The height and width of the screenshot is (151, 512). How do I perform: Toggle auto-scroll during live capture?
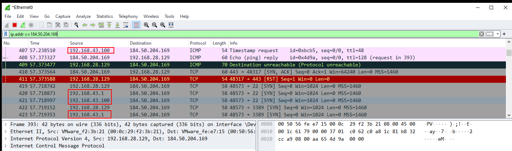(x=126, y=25)
